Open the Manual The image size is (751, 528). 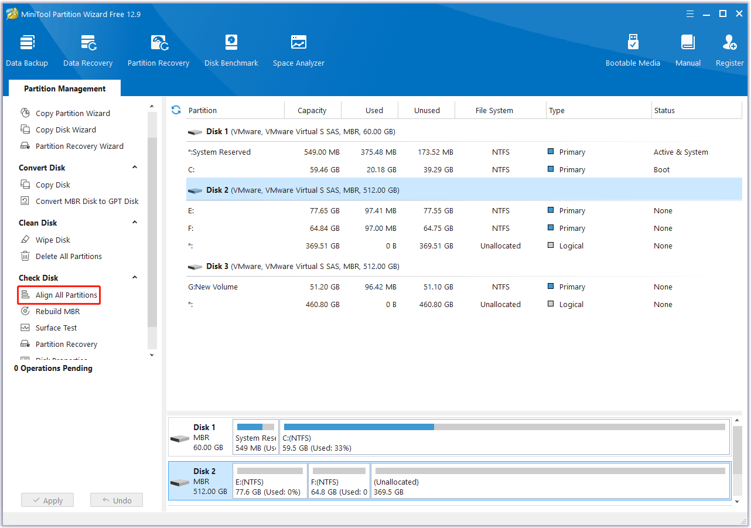point(688,51)
